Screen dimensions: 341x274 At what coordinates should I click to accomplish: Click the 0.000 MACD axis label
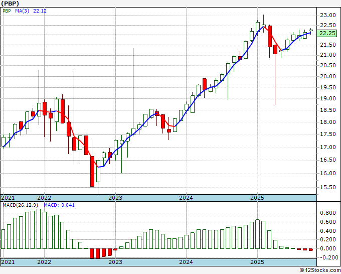(x=328, y=248)
